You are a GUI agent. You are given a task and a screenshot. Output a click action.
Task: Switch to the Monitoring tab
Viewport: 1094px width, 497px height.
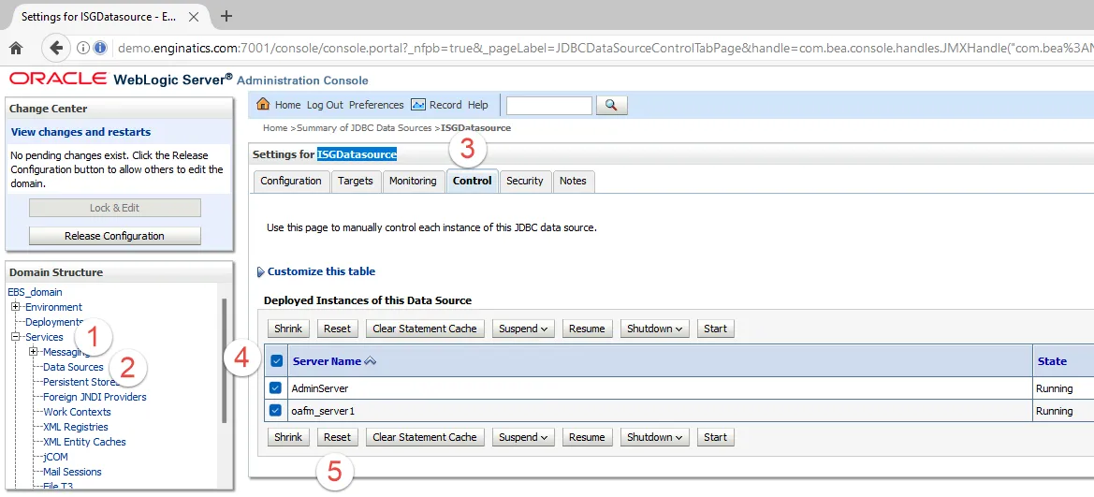tap(413, 181)
